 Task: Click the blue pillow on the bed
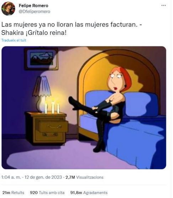(141, 104)
